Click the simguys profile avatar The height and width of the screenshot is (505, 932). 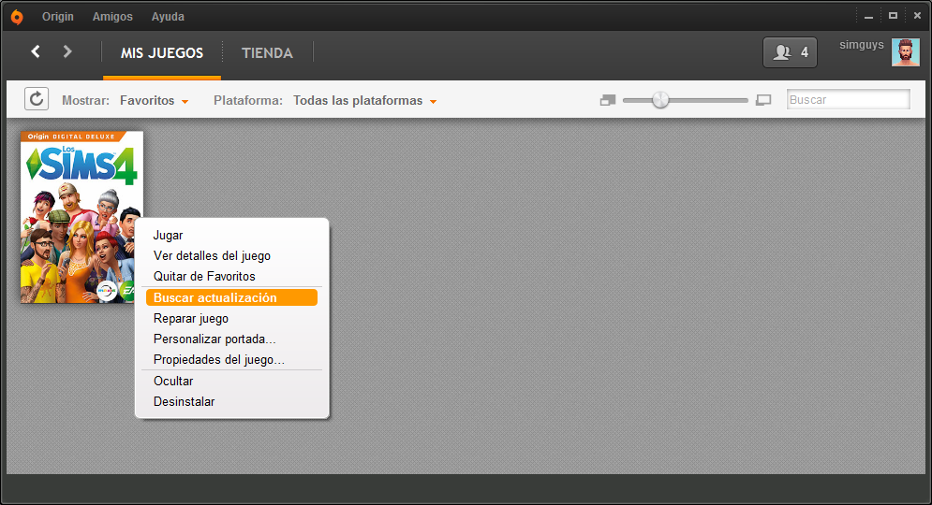[905, 52]
